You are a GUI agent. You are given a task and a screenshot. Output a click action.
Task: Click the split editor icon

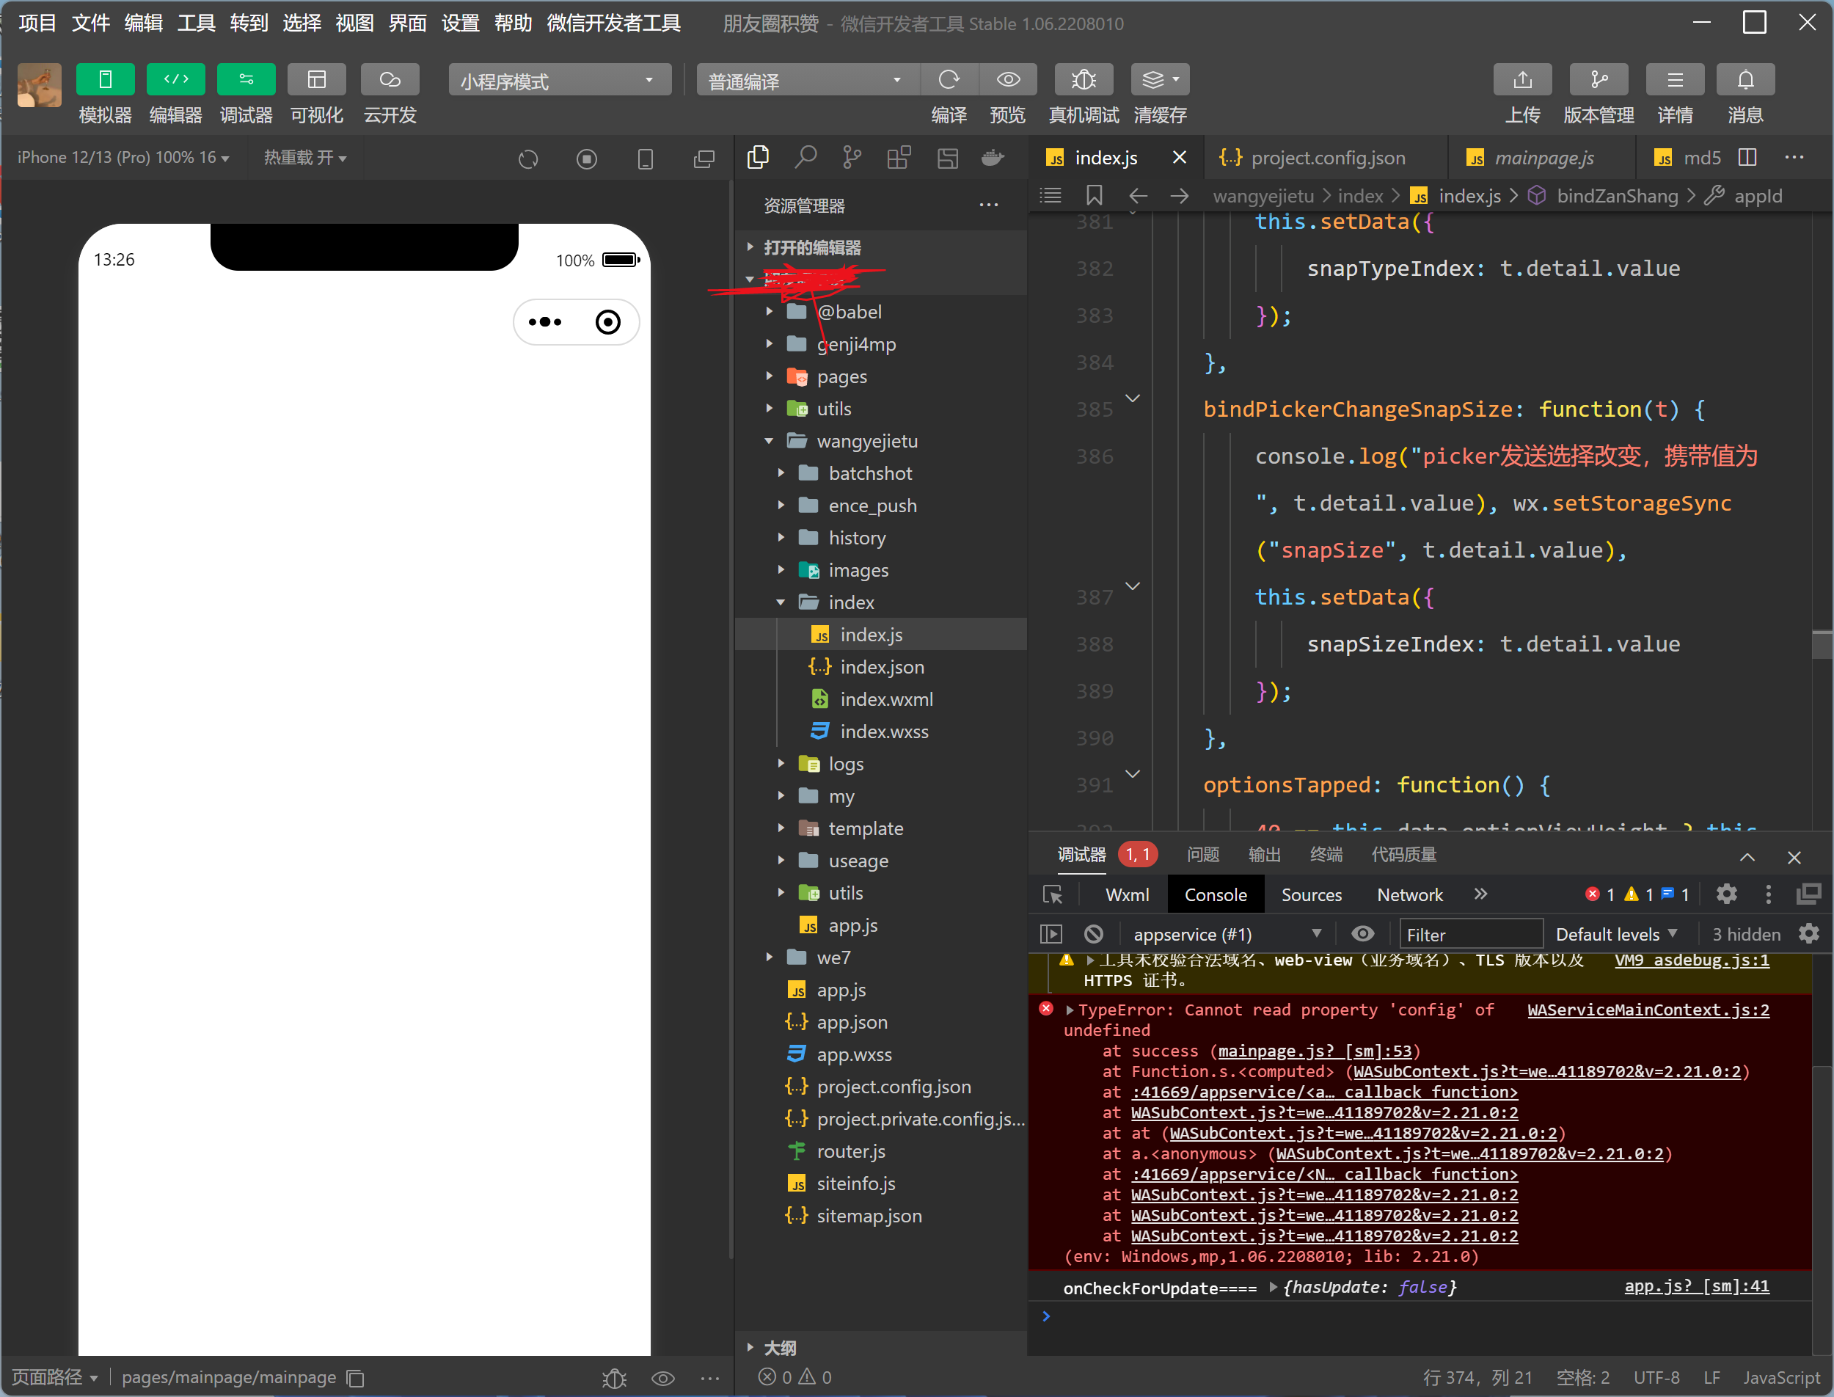1747,157
